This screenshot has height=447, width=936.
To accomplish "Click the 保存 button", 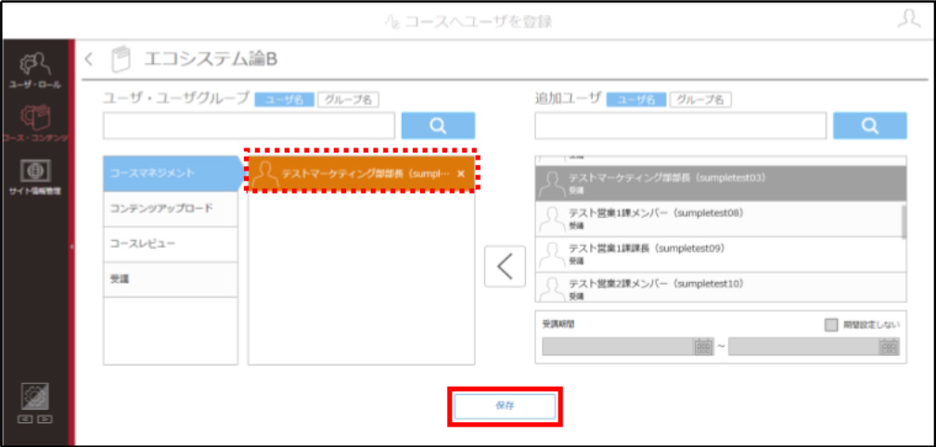I will [505, 406].
